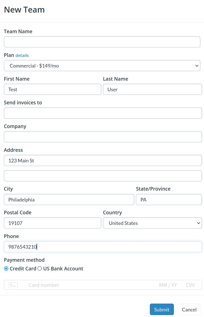Click the Company input field
204x317 pixels.
click(103, 137)
